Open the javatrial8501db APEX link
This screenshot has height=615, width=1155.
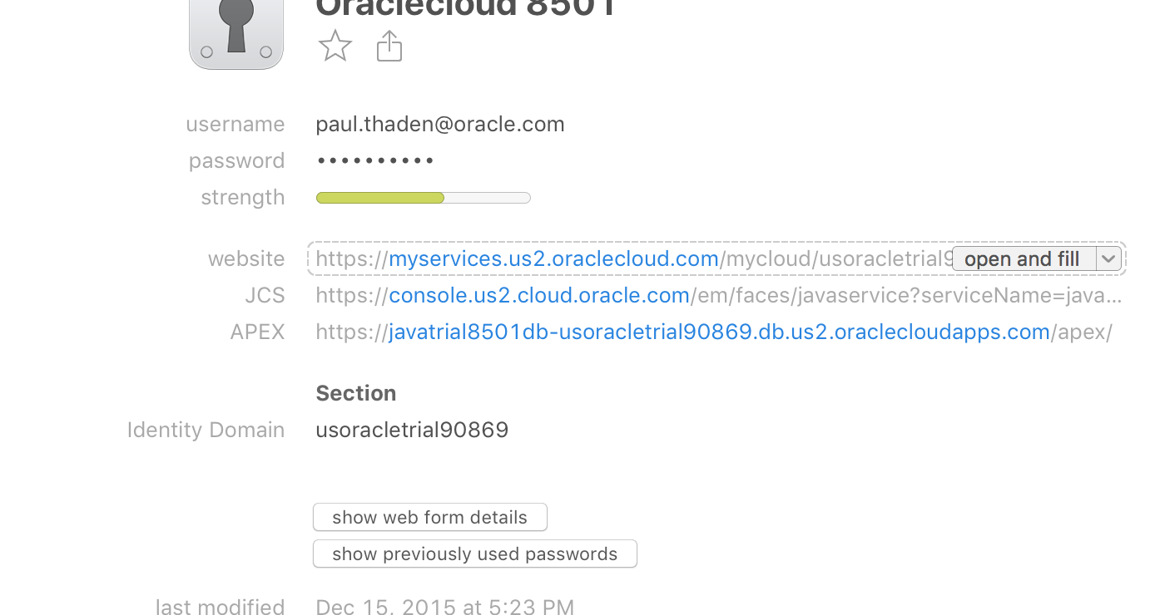pos(719,332)
